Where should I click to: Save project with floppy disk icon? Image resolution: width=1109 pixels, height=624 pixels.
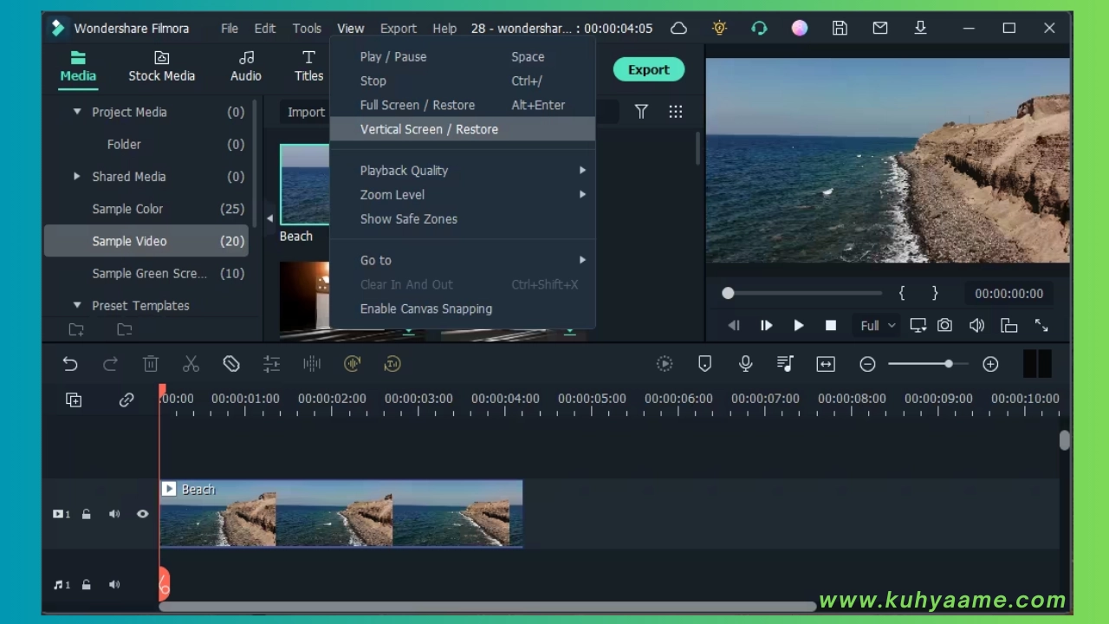coord(840,28)
